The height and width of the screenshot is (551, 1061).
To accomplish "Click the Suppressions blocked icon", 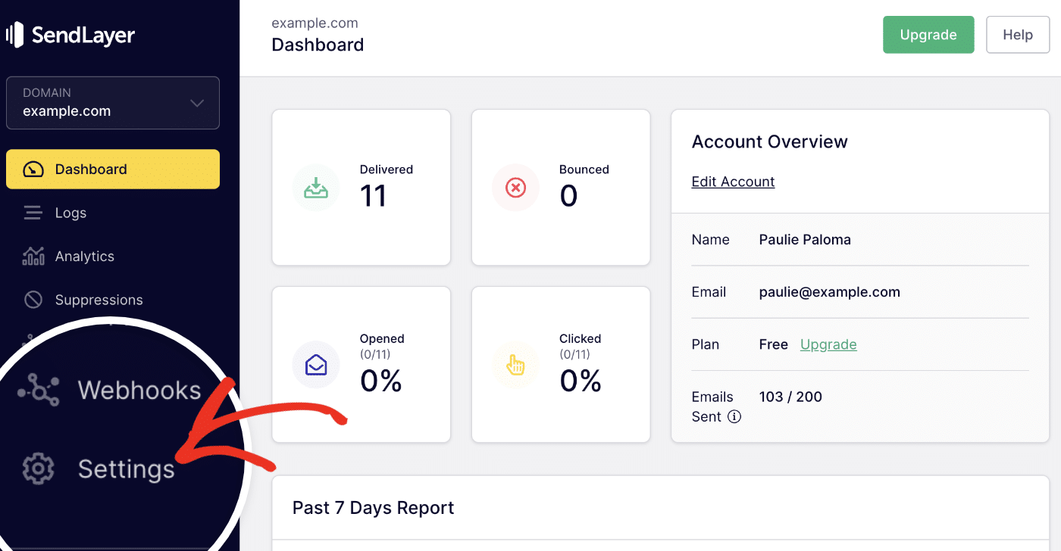I will pyautogui.click(x=33, y=300).
